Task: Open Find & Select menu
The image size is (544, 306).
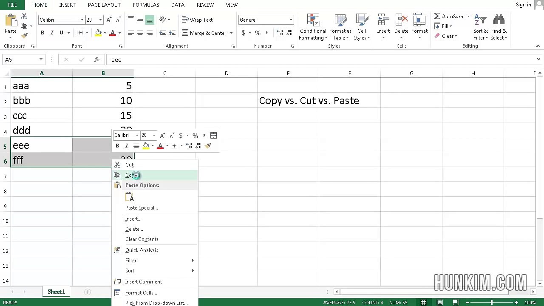Action: click(499, 27)
